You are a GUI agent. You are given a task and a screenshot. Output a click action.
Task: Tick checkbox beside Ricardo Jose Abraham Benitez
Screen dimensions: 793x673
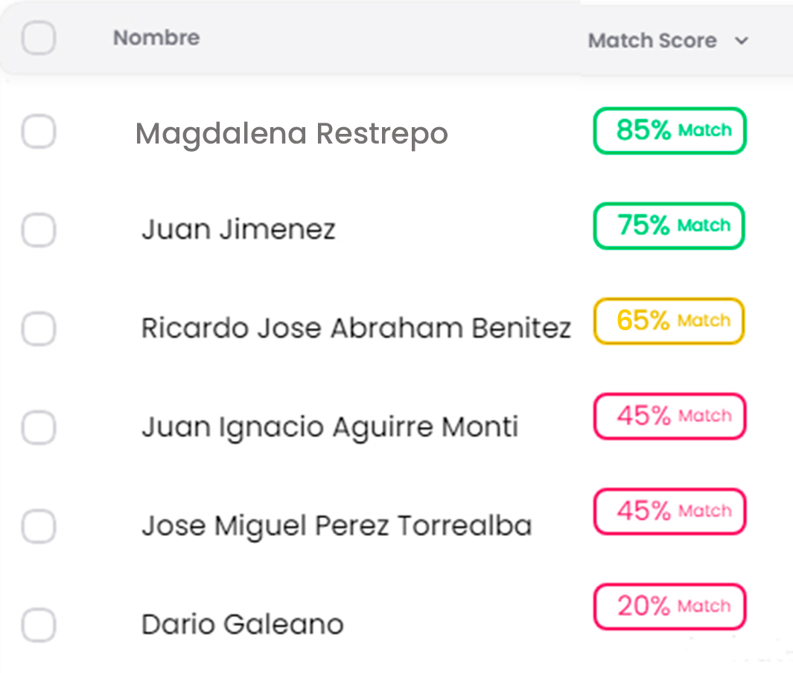(x=39, y=328)
